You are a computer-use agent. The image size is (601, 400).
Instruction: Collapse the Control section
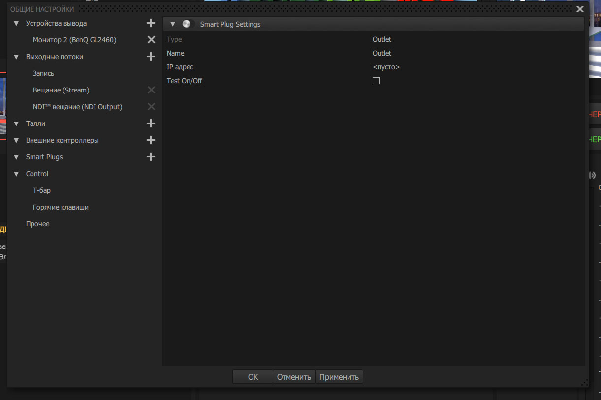pyautogui.click(x=16, y=174)
